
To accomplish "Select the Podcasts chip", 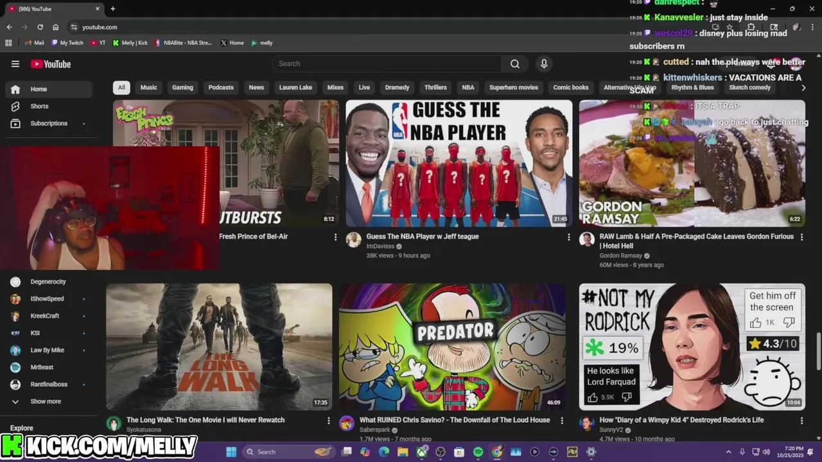I will (x=221, y=87).
